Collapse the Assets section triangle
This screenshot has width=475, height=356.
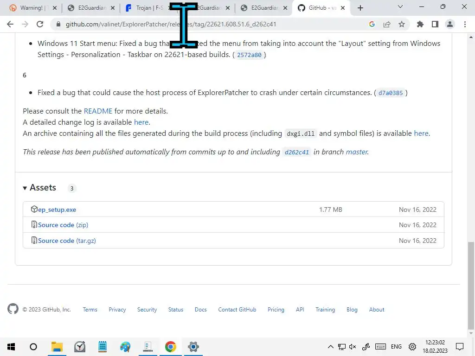25,188
